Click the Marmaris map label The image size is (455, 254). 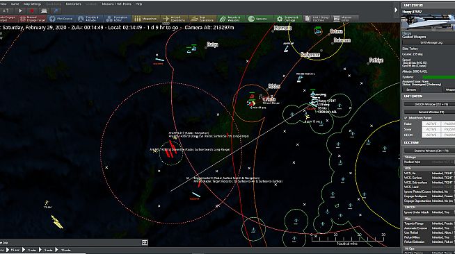tap(282, 28)
